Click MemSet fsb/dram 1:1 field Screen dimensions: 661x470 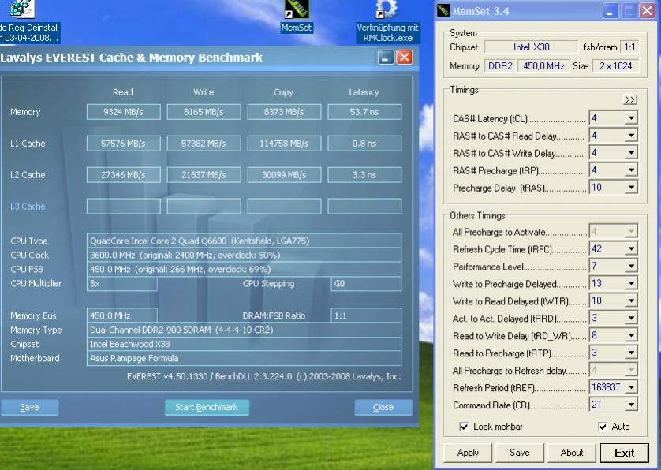pyautogui.click(x=629, y=47)
